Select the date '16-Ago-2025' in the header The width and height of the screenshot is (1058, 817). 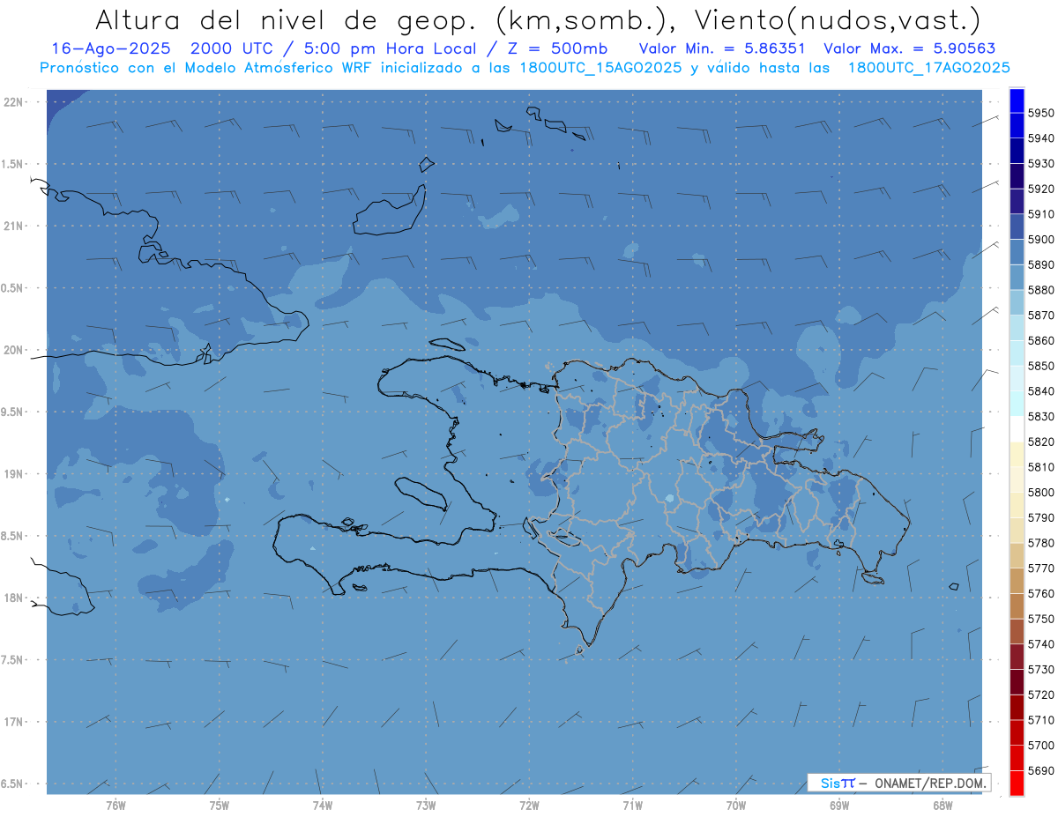(x=111, y=48)
